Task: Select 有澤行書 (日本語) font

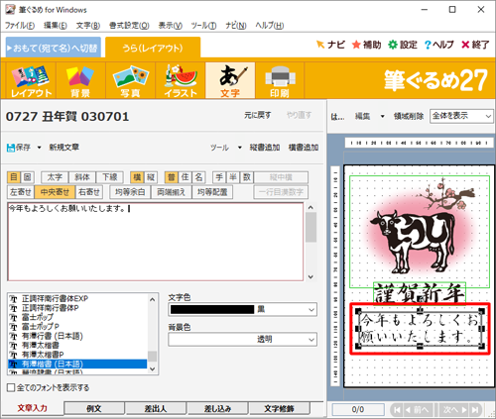Action: pos(53,336)
